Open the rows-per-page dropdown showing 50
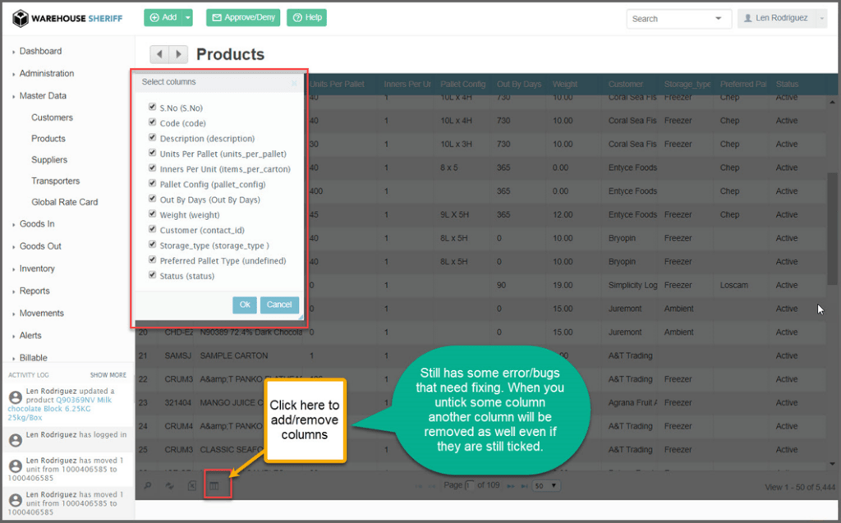The height and width of the screenshot is (523, 841). click(546, 486)
